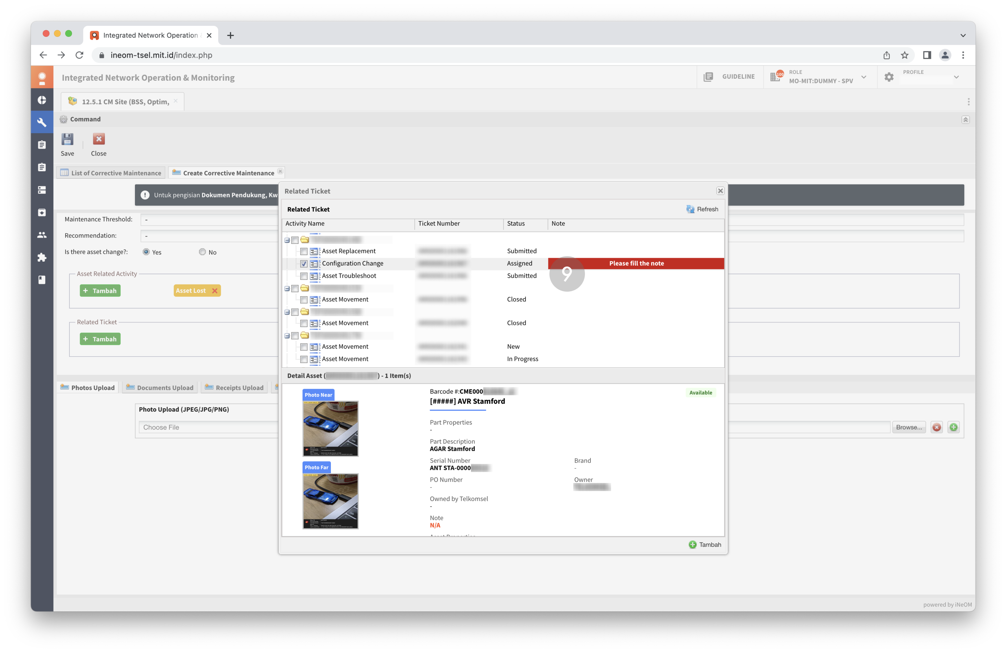Image resolution: width=1002 pixels, height=653 pixels.
Task: Expand the browser tab search chevron
Action: 963,35
